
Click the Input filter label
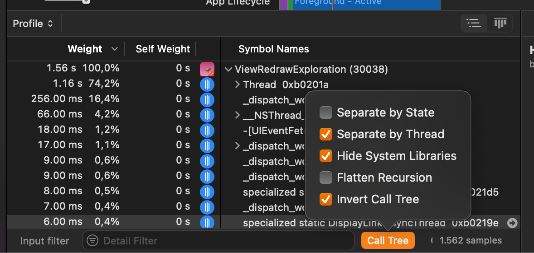(x=45, y=241)
